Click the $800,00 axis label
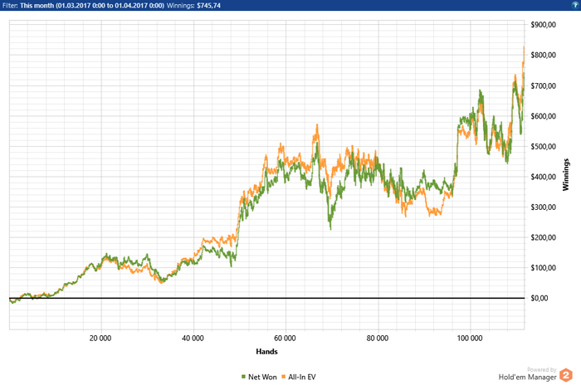Screen dimensions: 581x385 click(x=543, y=56)
